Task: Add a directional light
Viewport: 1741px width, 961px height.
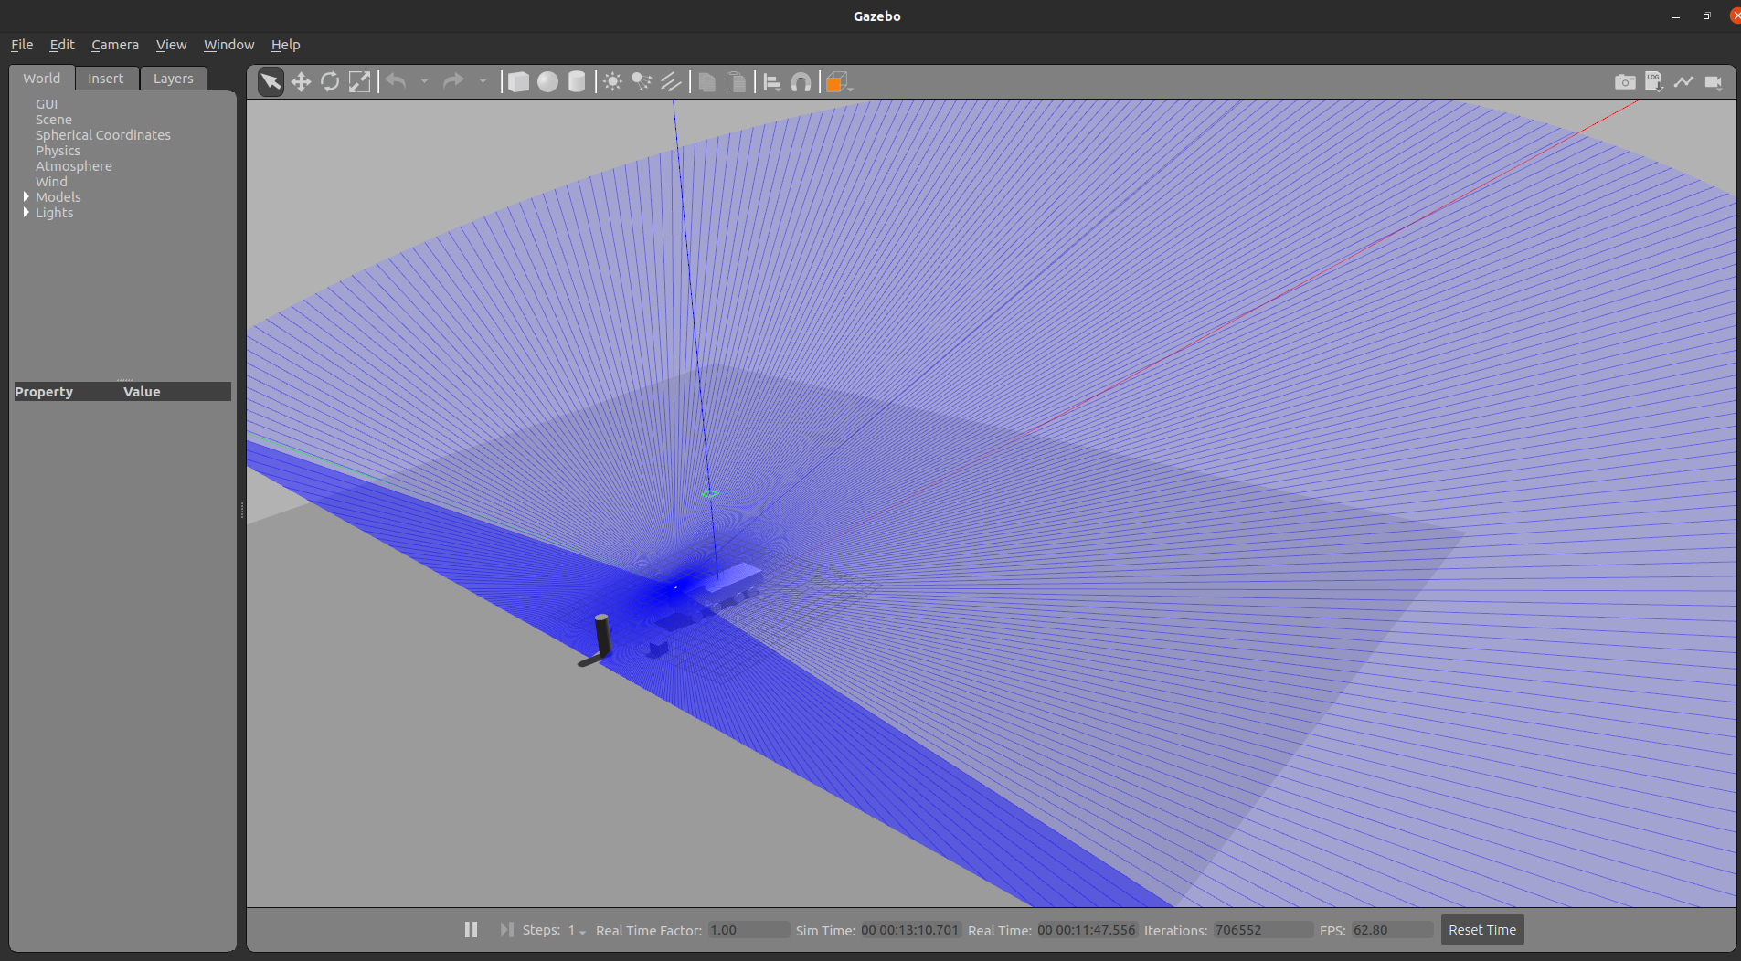Action: coord(671,82)
